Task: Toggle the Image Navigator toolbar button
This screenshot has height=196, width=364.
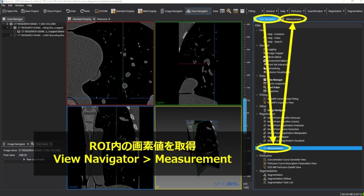Action: point(171,11)
